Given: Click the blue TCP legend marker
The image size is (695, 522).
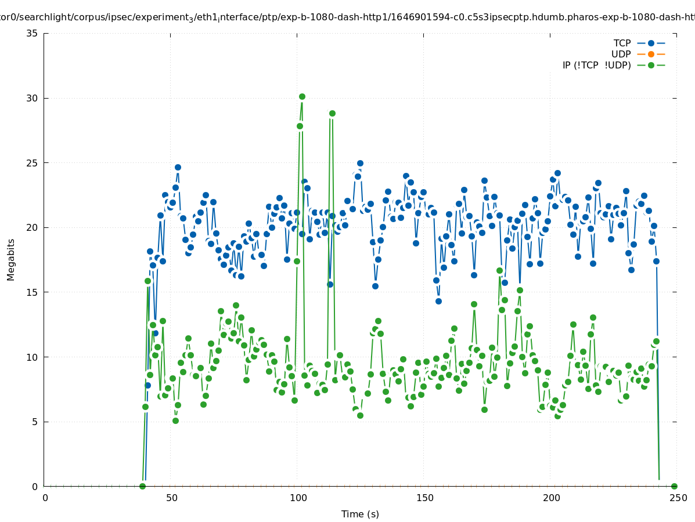Looking at the screenshot, I should (651, 43).
